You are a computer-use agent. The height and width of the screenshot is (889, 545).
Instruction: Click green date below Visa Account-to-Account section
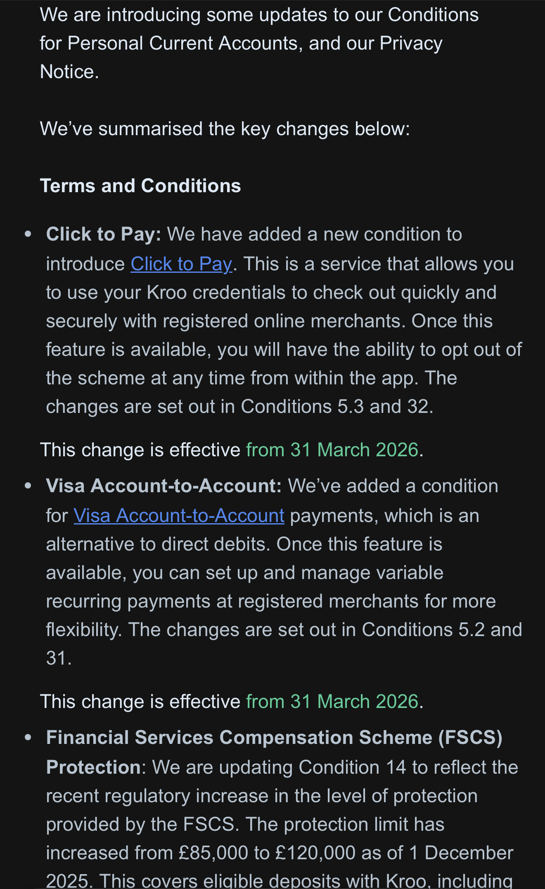coord(332,702)
